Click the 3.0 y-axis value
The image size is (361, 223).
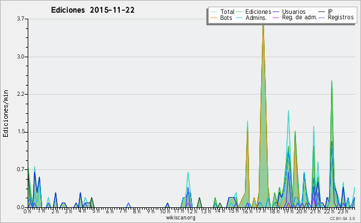point(20,57)
